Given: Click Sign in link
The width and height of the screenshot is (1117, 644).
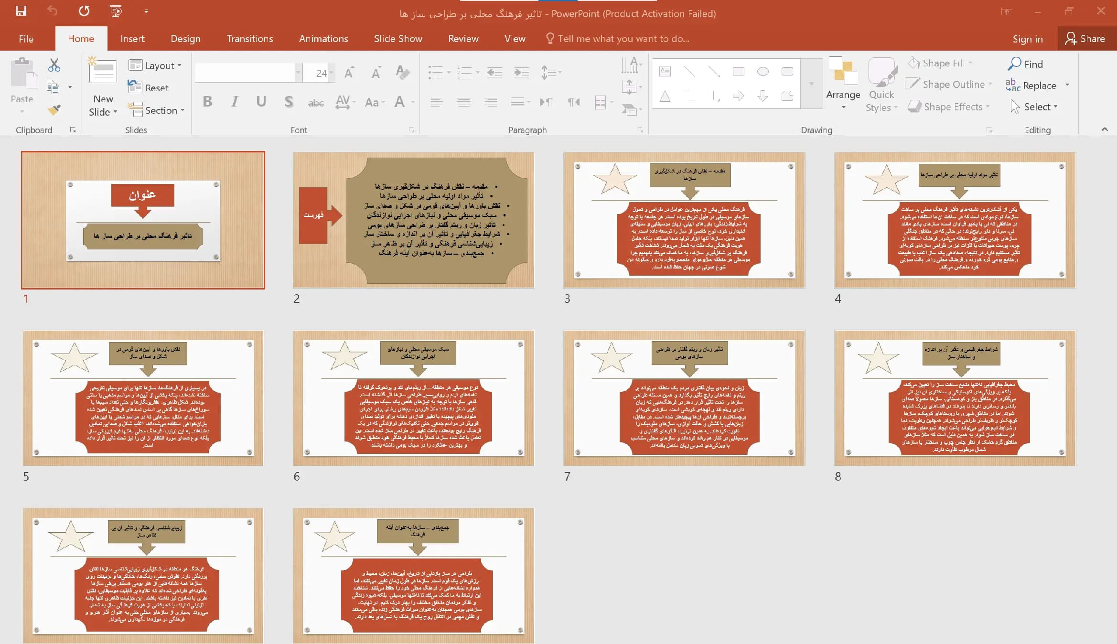Looking at the screenshot, I should coord(1028,39).
